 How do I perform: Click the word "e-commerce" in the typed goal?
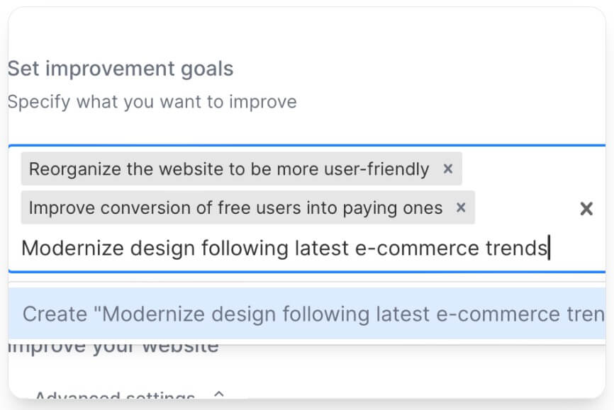click(417, 249)
